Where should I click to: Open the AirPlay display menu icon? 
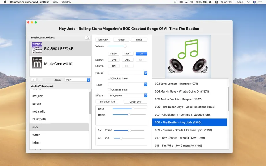click(x=186, y=2)
